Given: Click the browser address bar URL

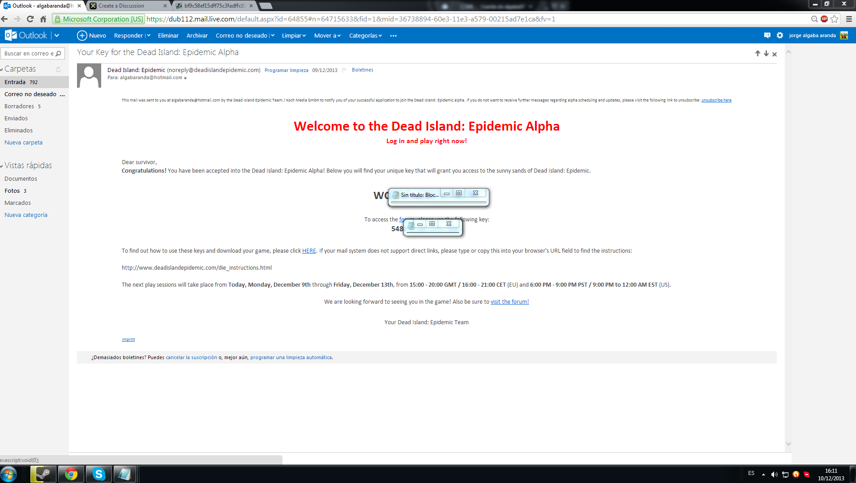Looking at the screenshot, I should (x=351, y=19).
